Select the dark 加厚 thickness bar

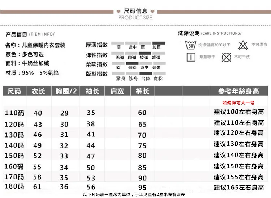tap(159, 43)
